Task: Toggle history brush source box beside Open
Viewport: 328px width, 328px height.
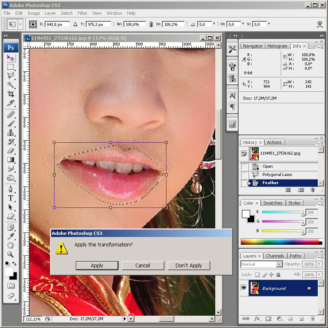Action: tap(244, 166)
